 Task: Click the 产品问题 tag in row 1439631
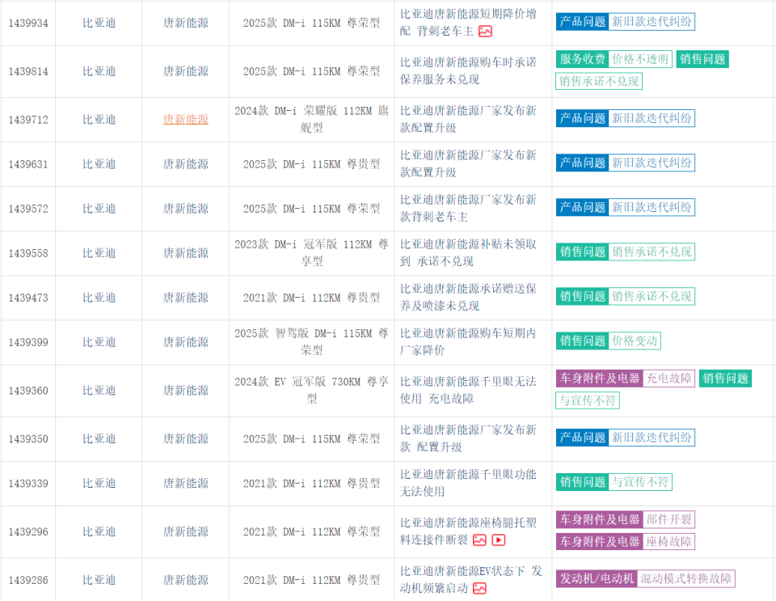(583, 163)
